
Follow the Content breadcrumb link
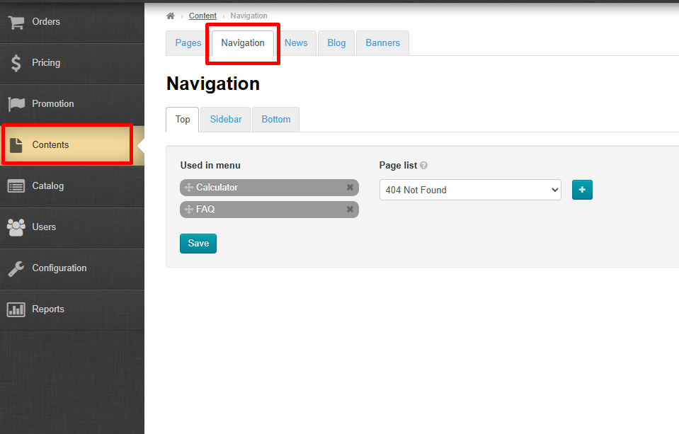(x=202, y=16)
